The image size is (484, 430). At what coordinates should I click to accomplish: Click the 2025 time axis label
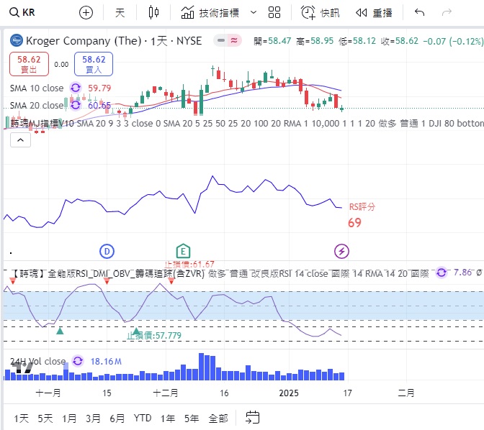289,393
